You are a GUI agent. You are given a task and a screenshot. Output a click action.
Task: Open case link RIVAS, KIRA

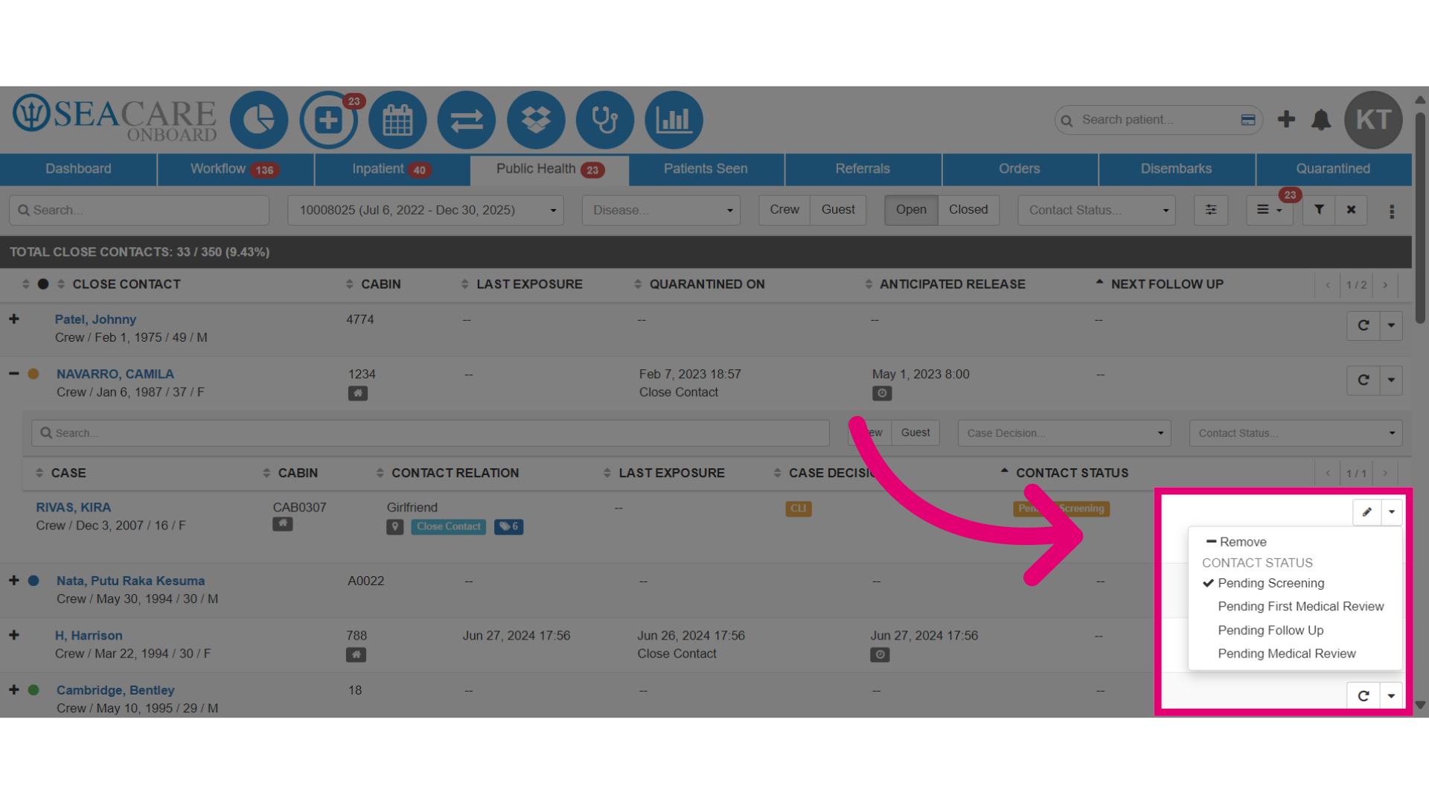pyautogui.click(x=74, y=508)
